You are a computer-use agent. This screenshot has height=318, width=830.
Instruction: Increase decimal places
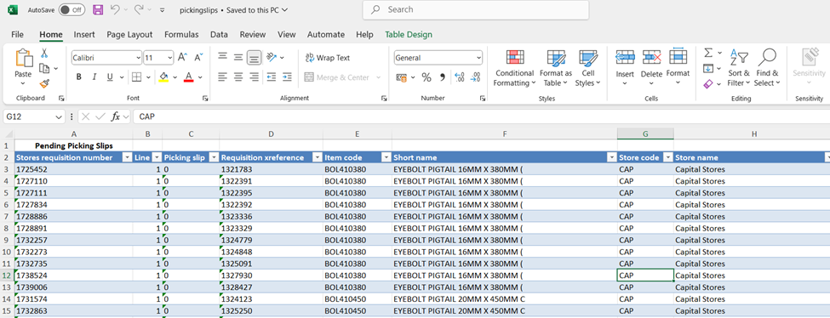(460, 77)
